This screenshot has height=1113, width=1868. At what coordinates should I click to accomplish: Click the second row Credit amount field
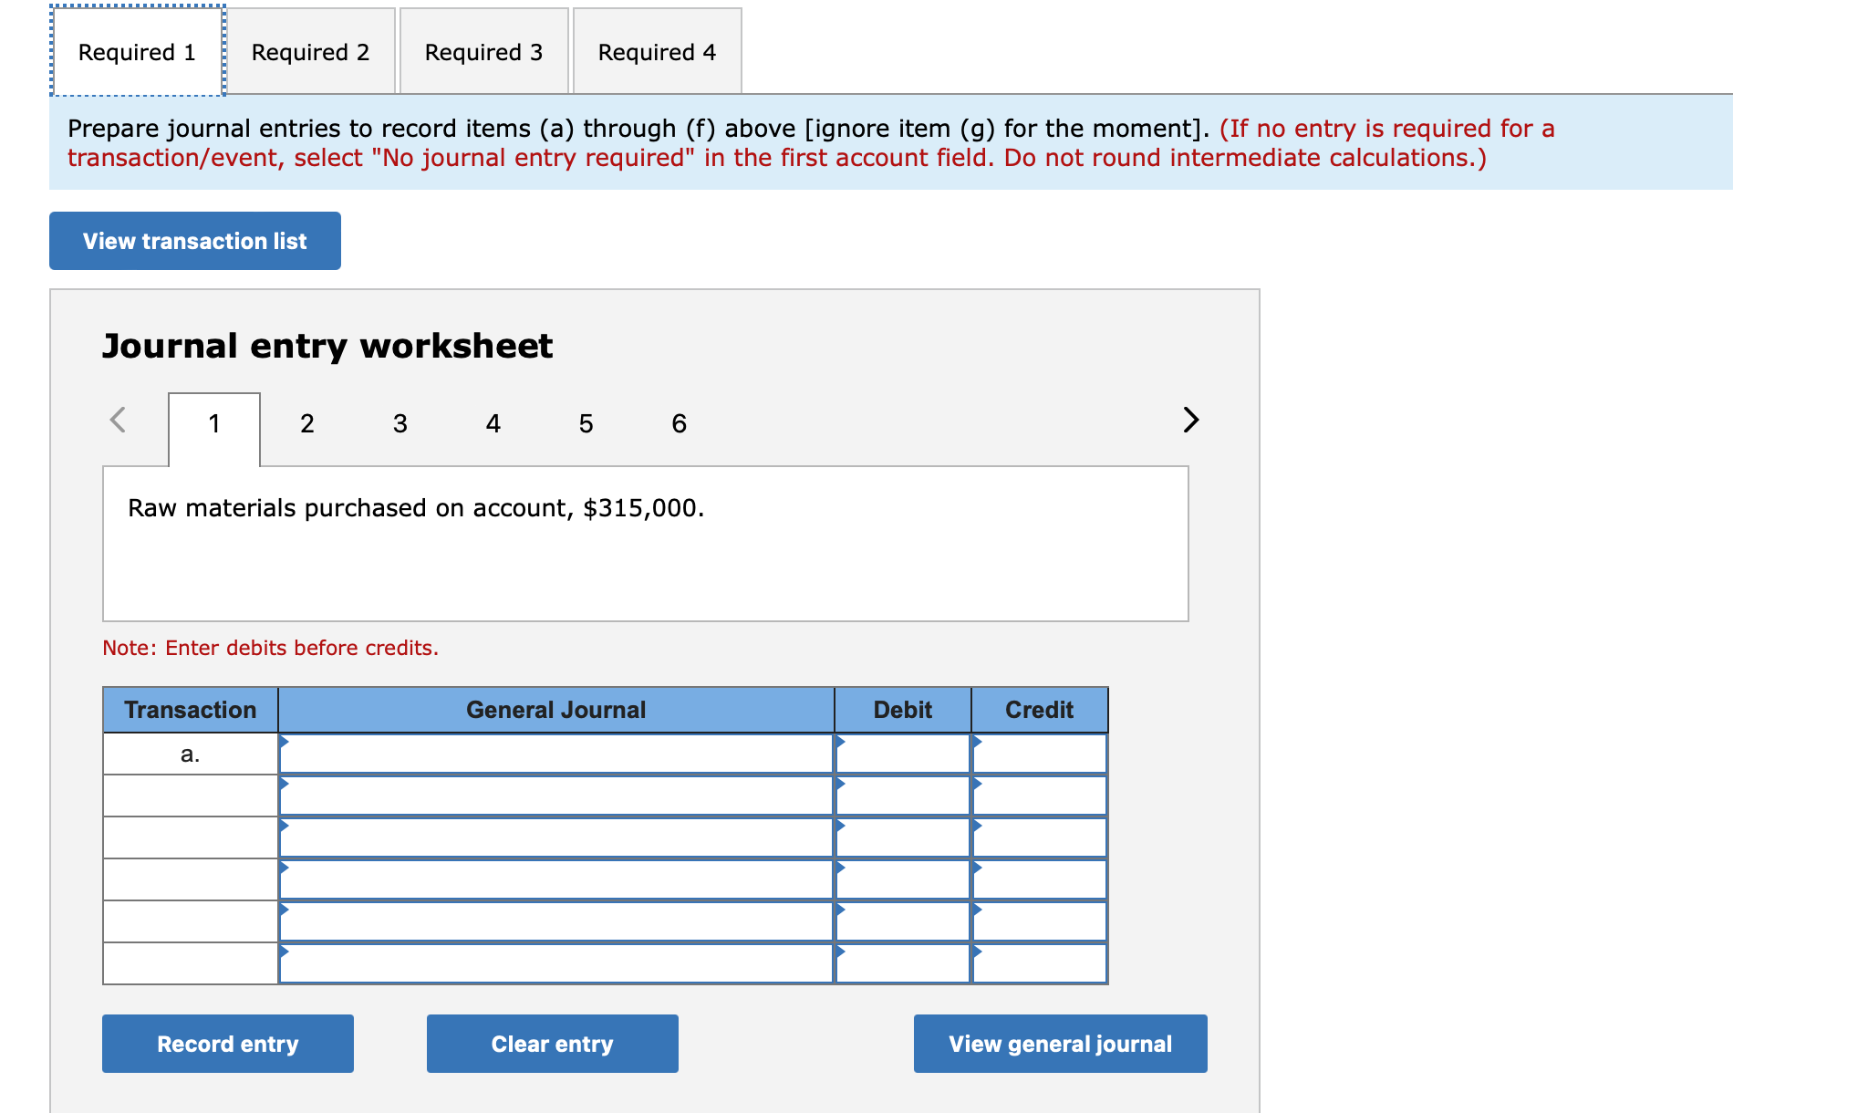1039,796
